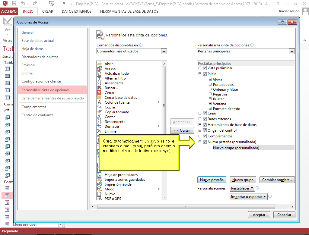This screenshot has height=235, width=309.
Task: Uncheck the Origen del control checkbox
Action: coord(205,130)
